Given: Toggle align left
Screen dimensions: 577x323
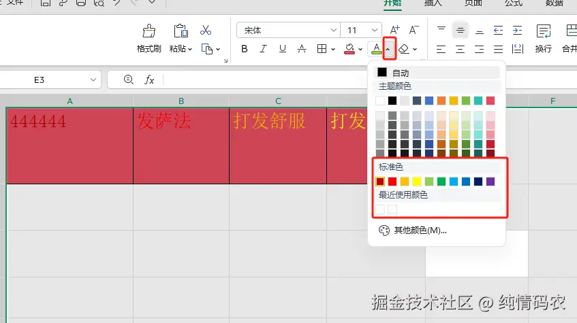Looking at the screenshot, I should [441, 49].
